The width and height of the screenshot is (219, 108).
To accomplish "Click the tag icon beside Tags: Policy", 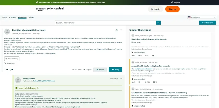I will [5, 63].
